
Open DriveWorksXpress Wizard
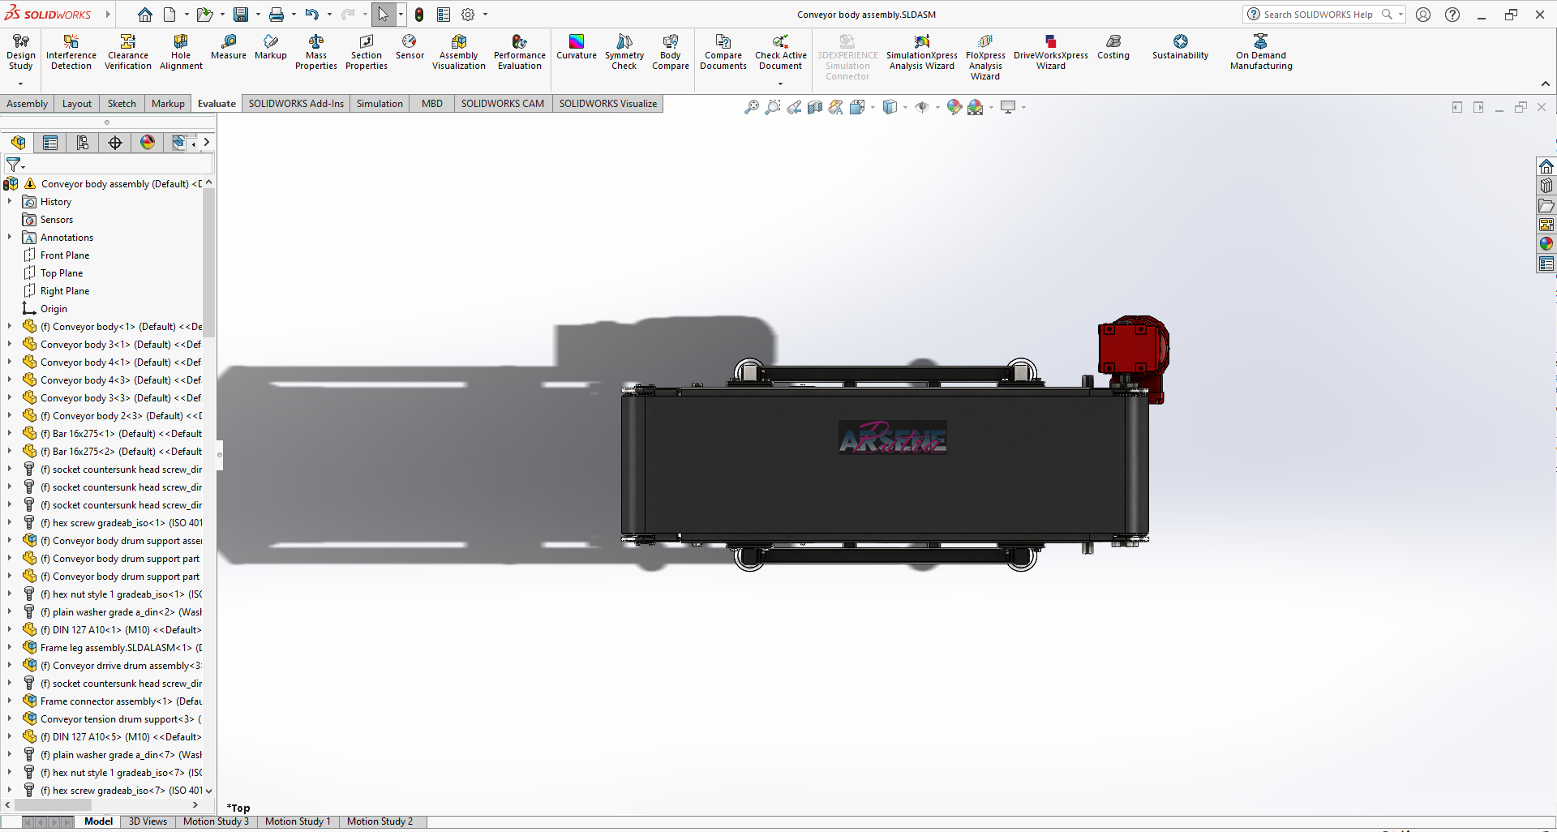click(1051, 52)
